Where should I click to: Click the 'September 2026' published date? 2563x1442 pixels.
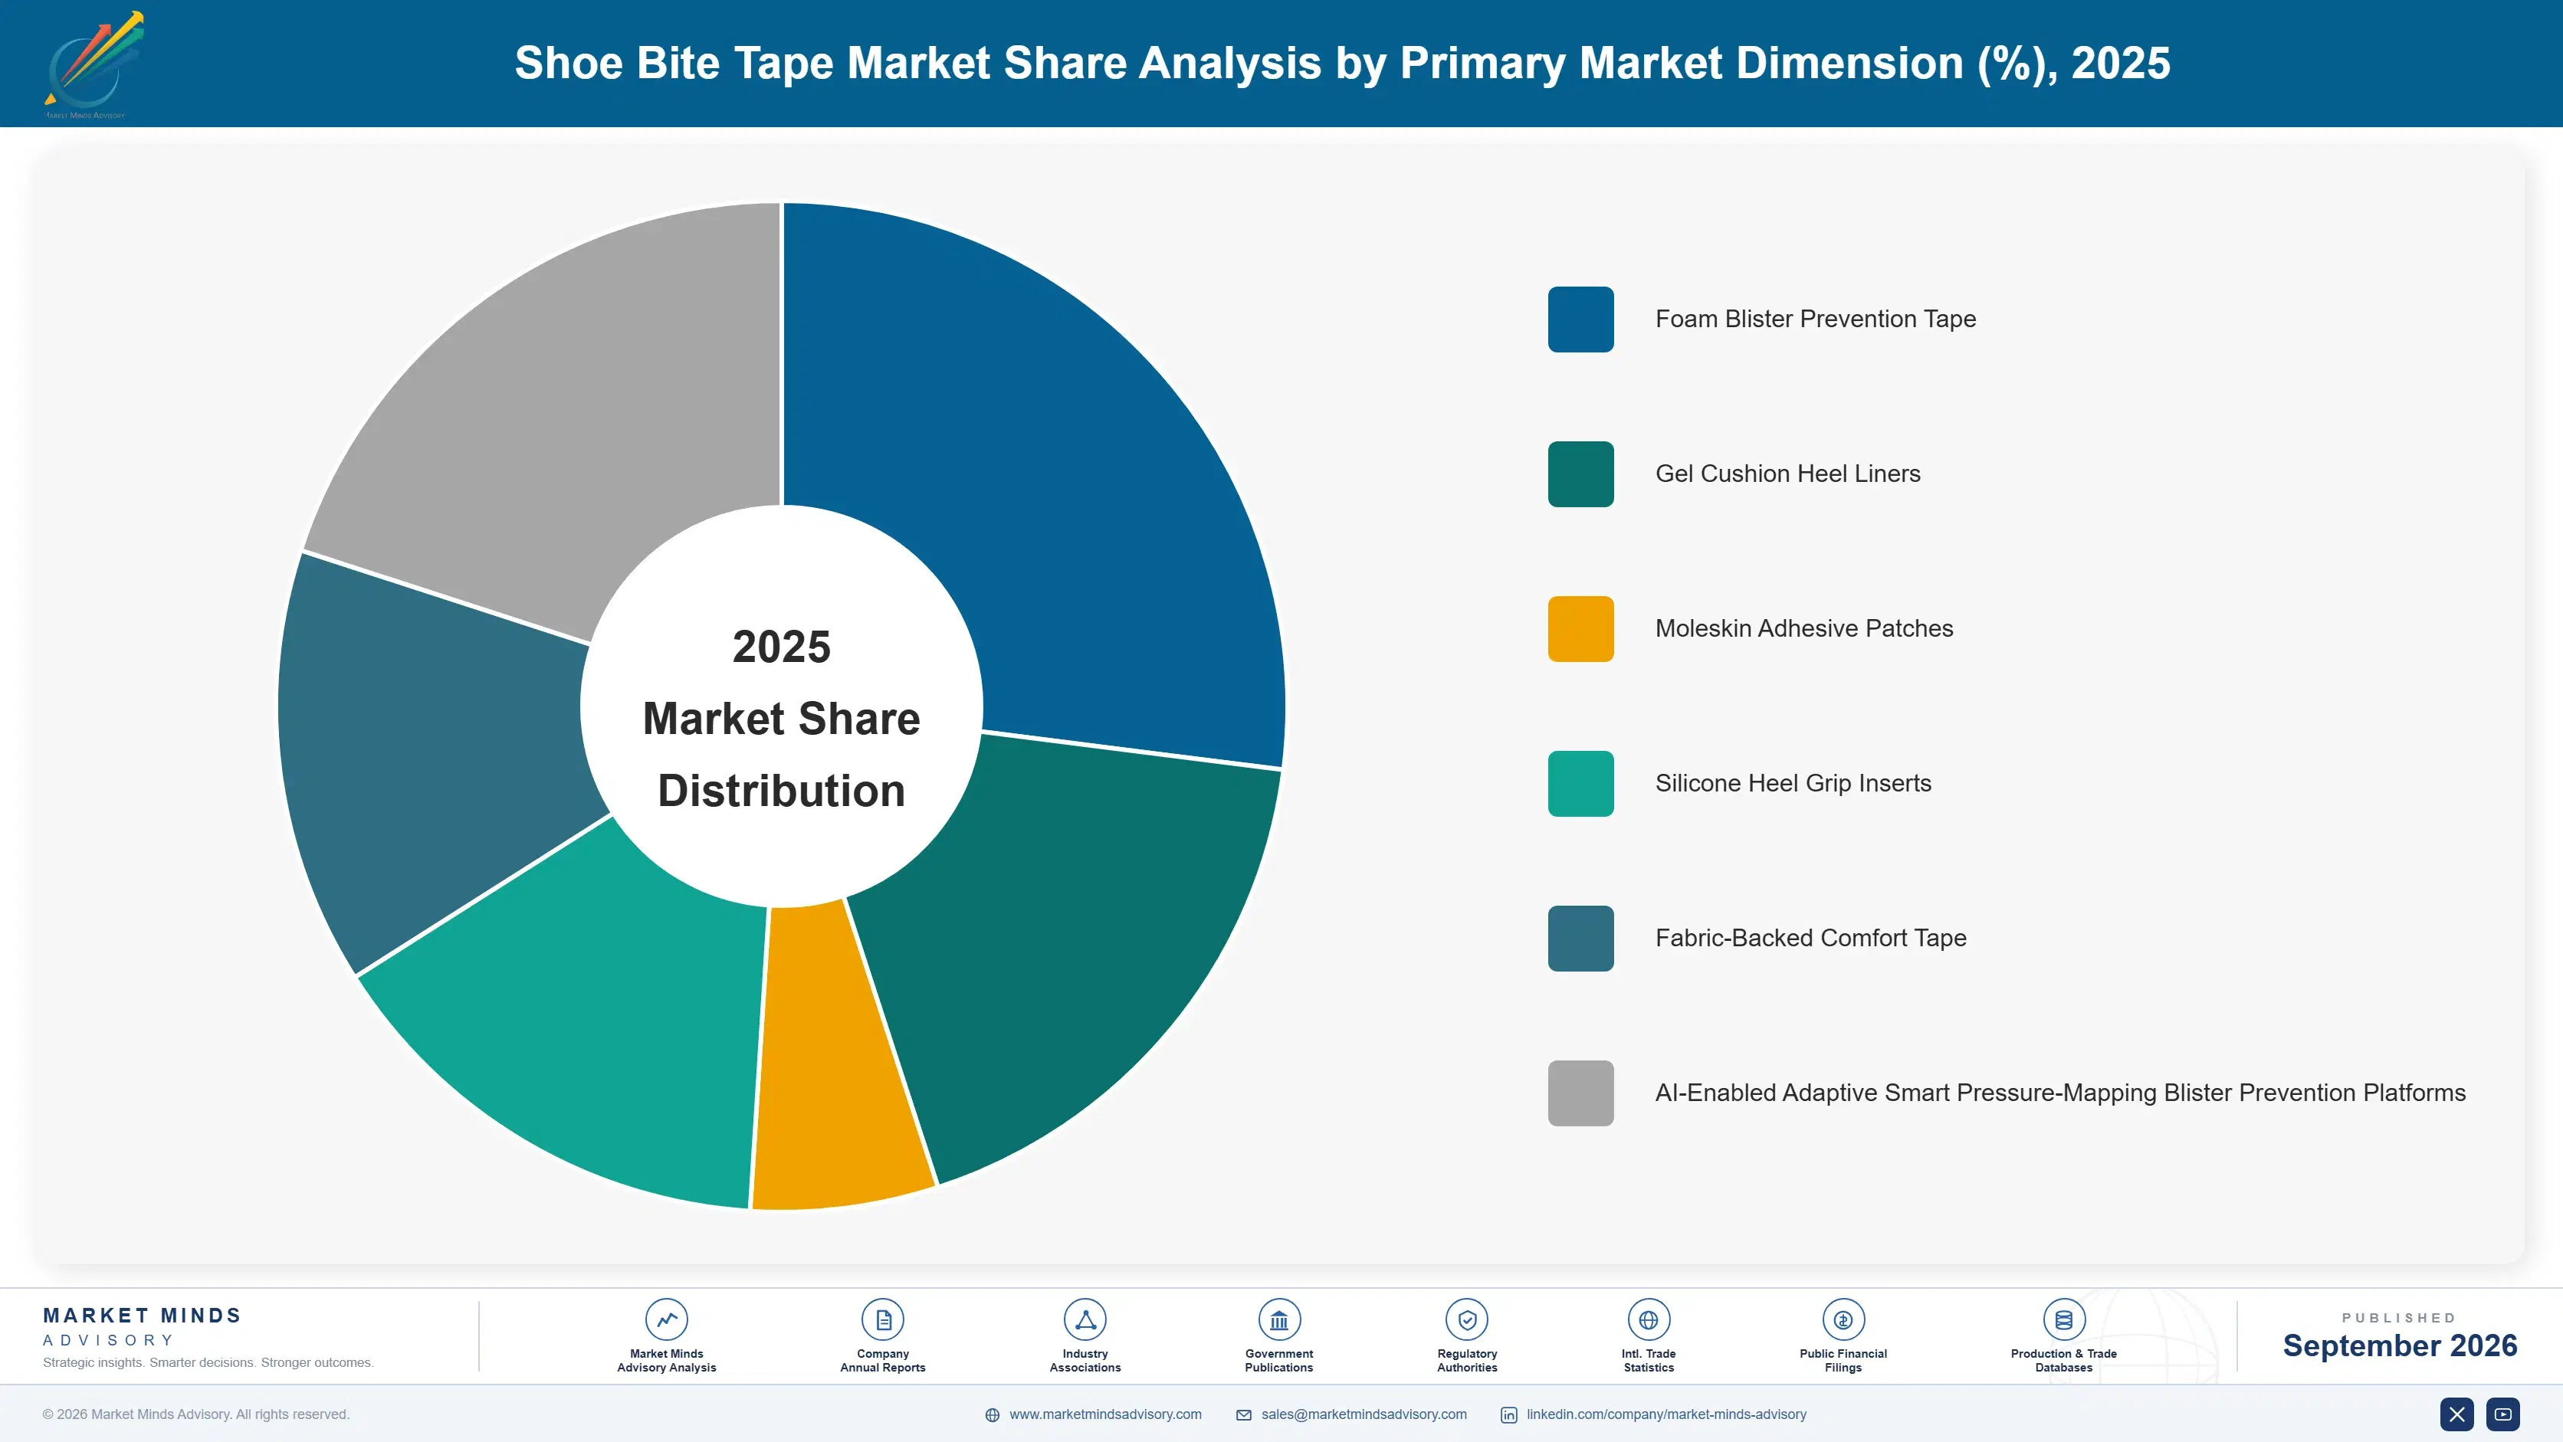pyautogui.click(x=2399, y=1345)
